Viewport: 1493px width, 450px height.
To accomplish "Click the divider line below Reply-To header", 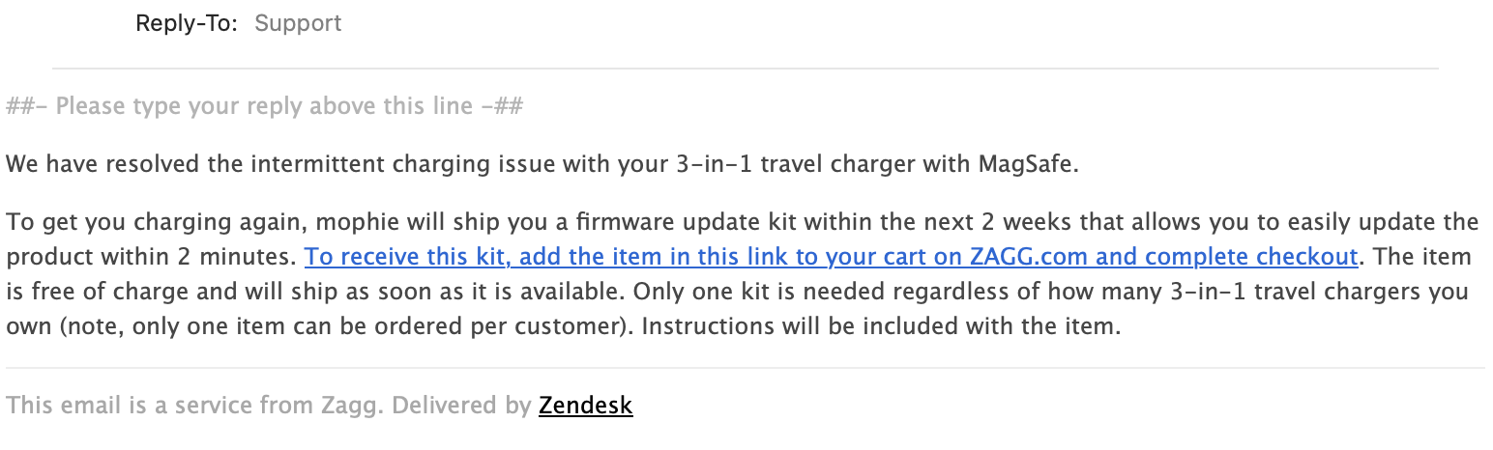I will pyautogui.click(x=745, y=69).
